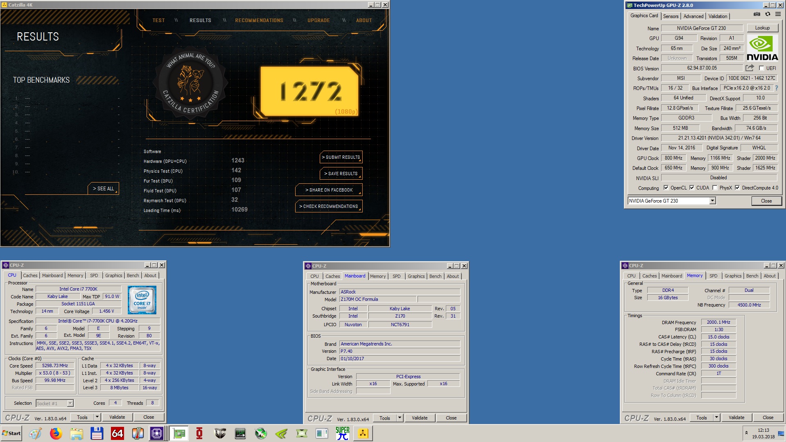Go to the RECOMMENDATIONS tab in Catzilla

(x=259, y=20)
